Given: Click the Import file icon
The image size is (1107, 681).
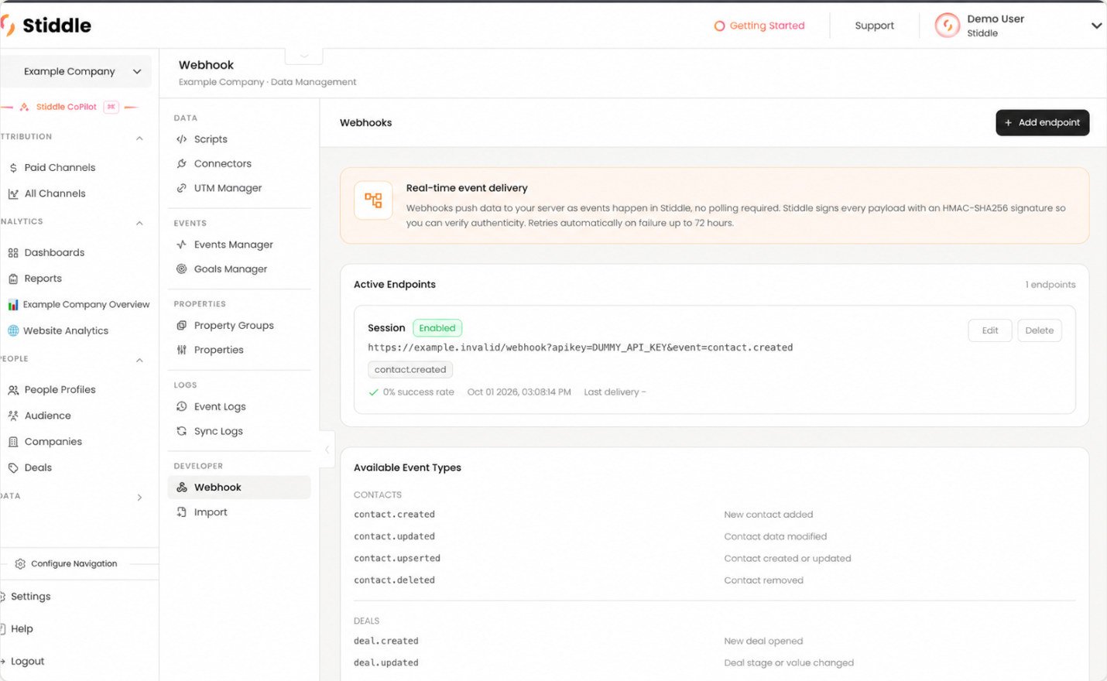Looking at the screenshot, I should pyautogui.click(x=181, y=512).
